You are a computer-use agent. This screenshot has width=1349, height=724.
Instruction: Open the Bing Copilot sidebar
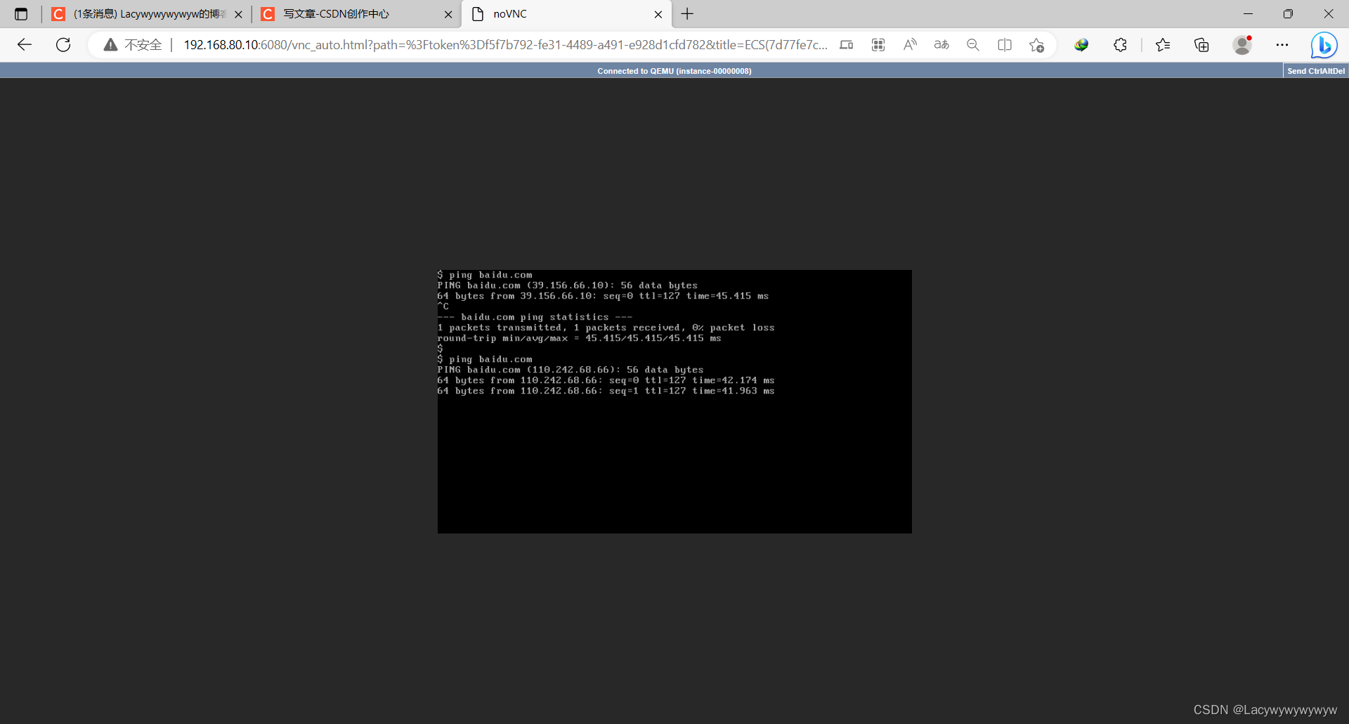click(1325, 44)
